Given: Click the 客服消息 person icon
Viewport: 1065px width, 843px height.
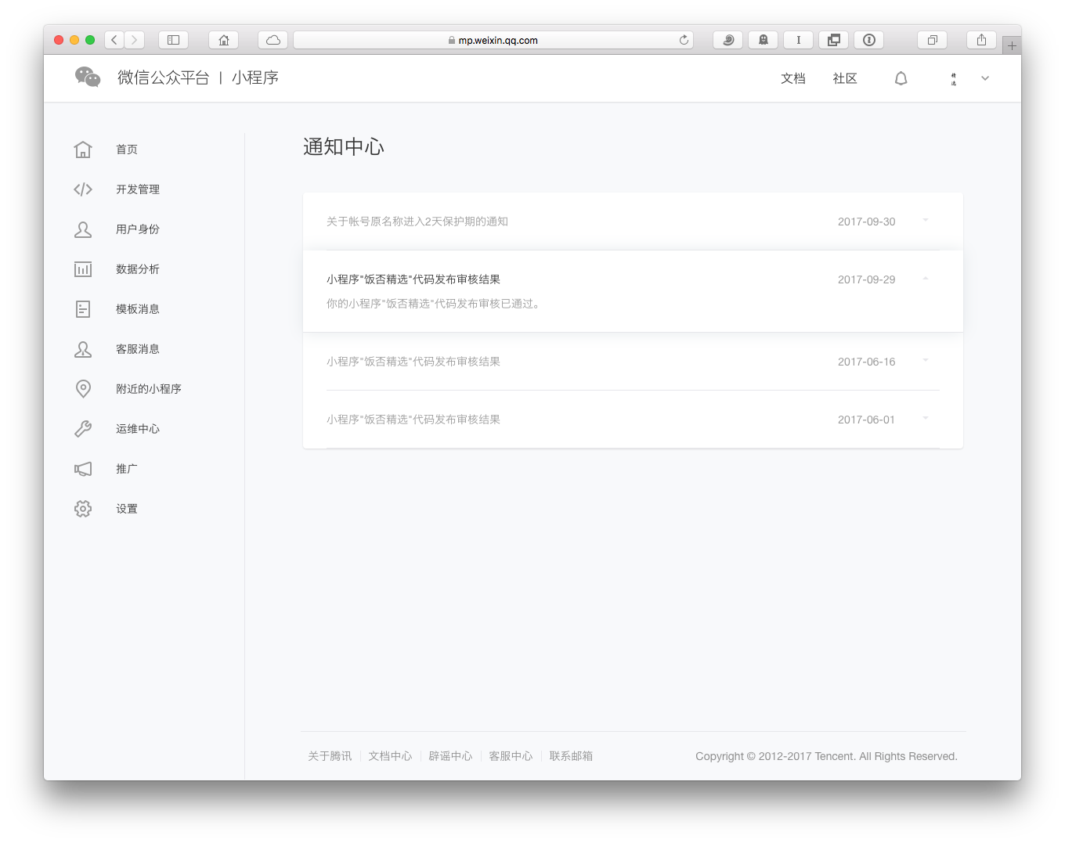Looking at the screenshot, I should [x=83, y=349].
